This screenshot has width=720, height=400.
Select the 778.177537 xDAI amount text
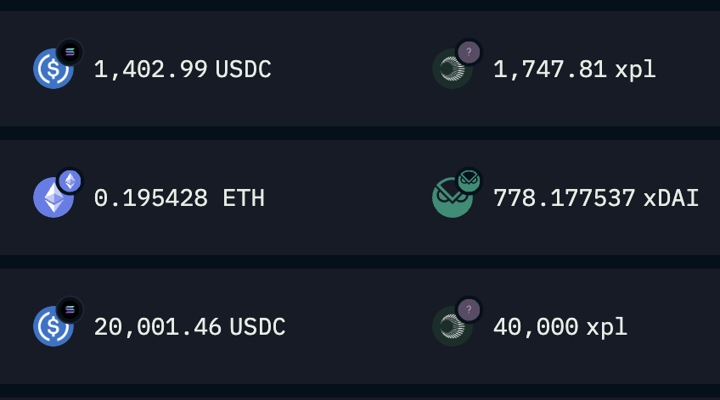click(x=596, y=198)
